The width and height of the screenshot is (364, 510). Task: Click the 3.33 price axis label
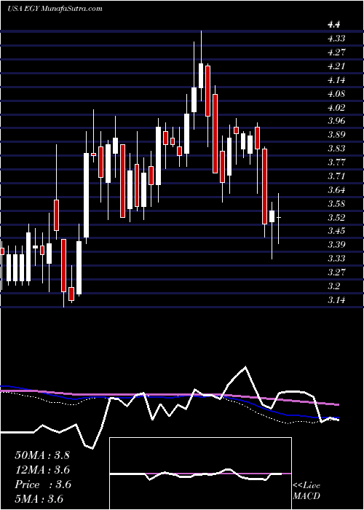[x=336, y=258]
